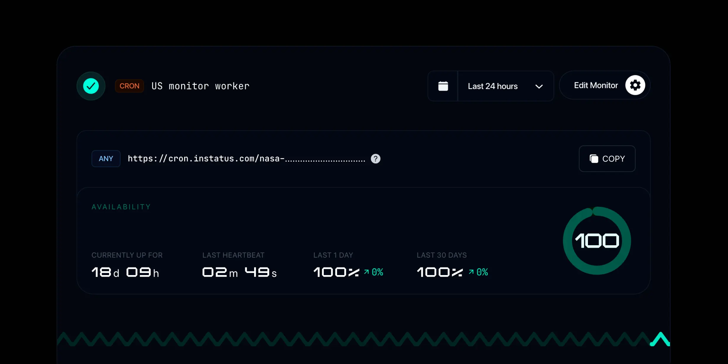Click the 100 availability ring gauge

[597, 241]
